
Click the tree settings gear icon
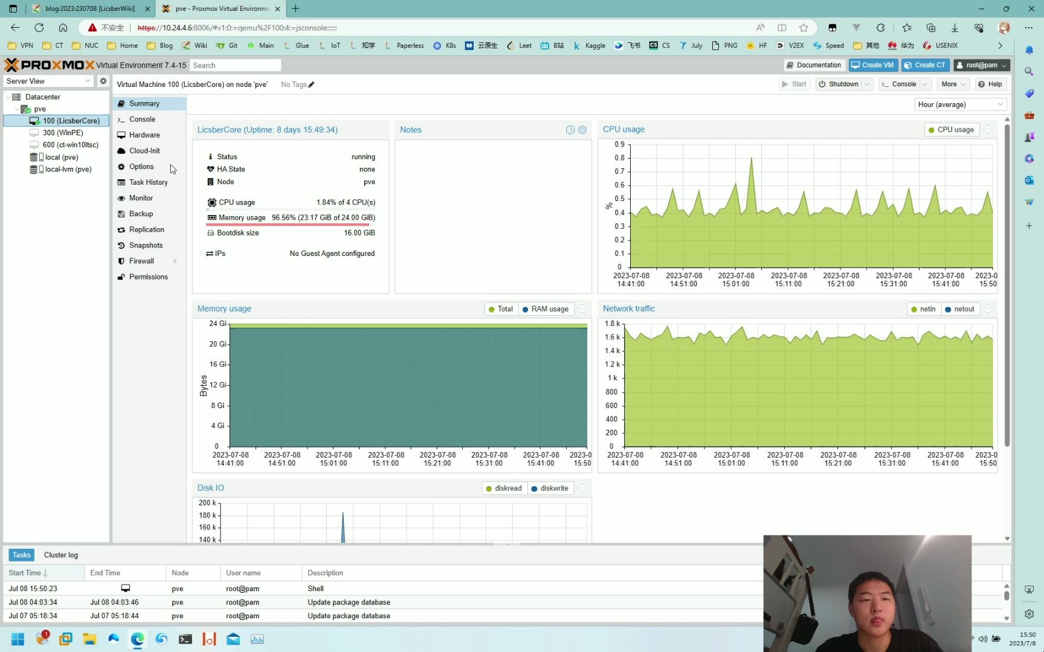click(103, 81)
